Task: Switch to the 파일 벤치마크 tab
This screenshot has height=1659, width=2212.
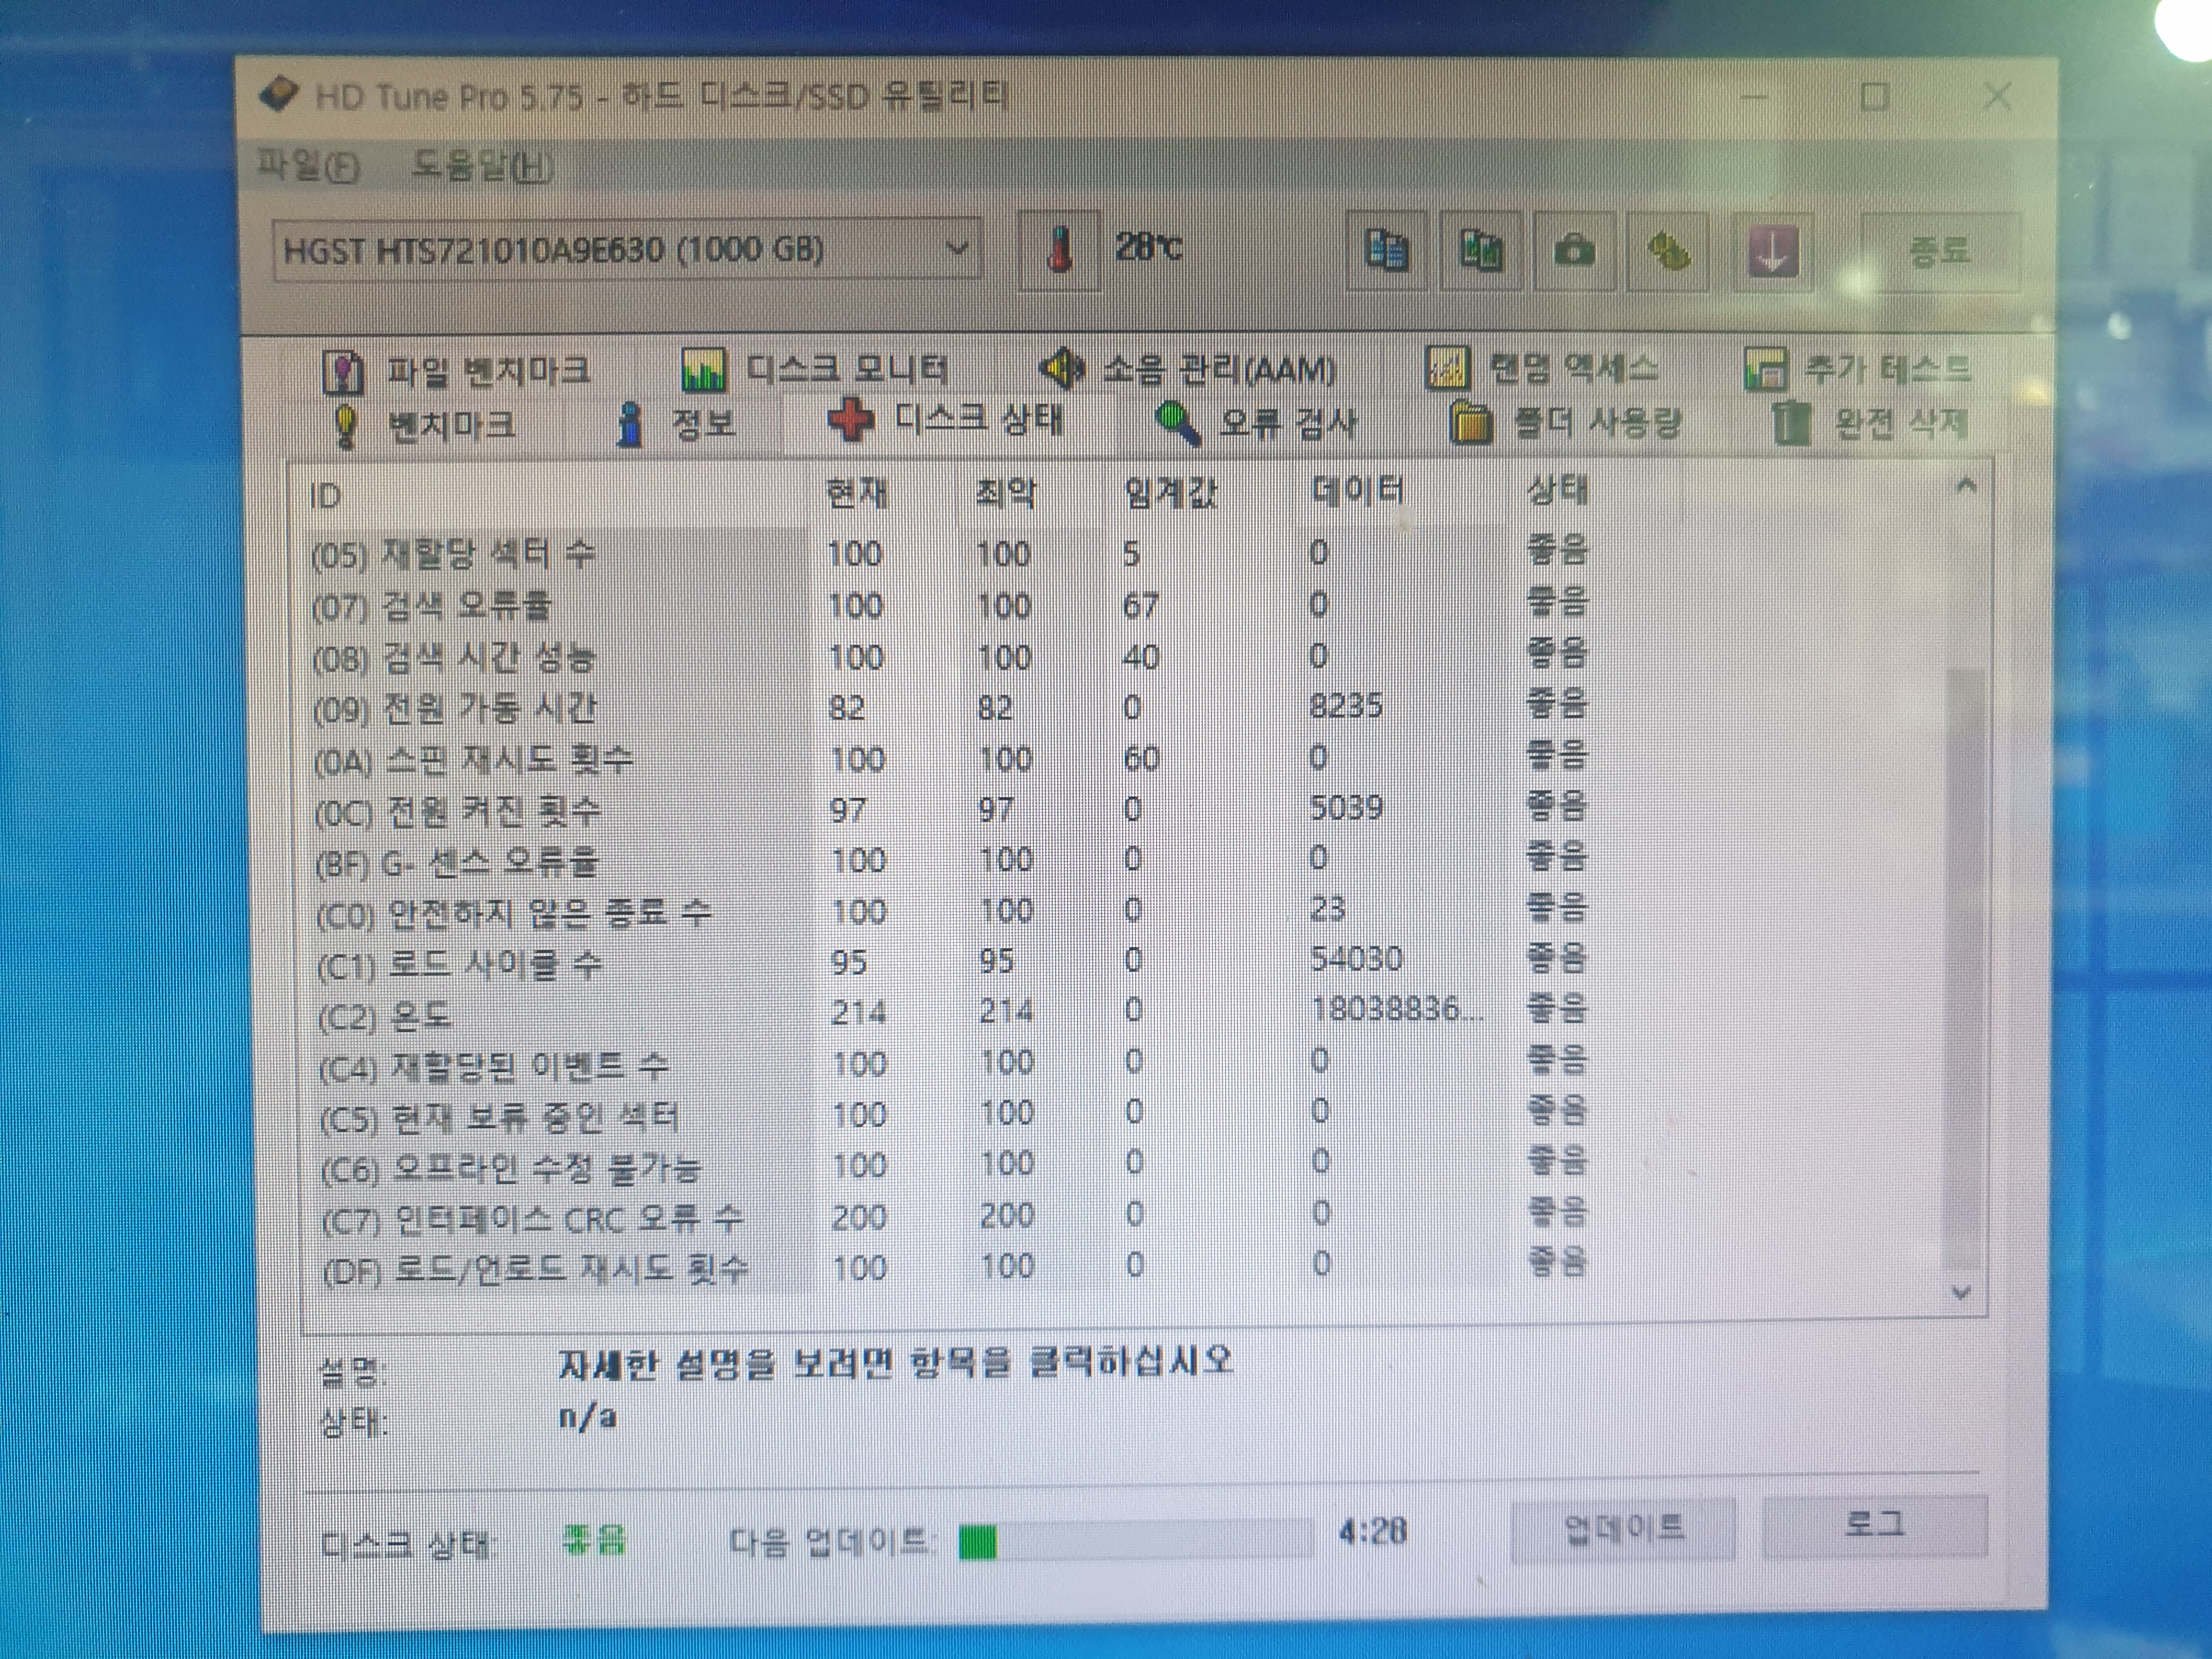Action: pos(456,372)
